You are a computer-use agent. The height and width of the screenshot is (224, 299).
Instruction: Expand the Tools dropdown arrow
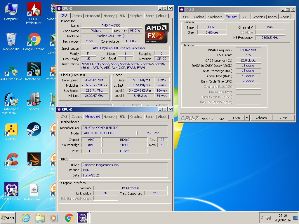click(247, 118)
